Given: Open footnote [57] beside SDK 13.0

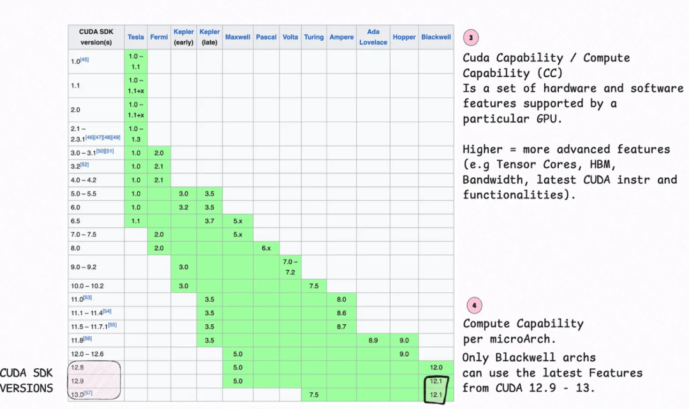Looking at the screenshot, I should (88, 393).
